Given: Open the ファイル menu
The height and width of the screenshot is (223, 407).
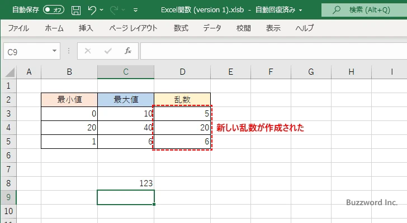Looking at the screenshot, I should [x=18, y=28].
